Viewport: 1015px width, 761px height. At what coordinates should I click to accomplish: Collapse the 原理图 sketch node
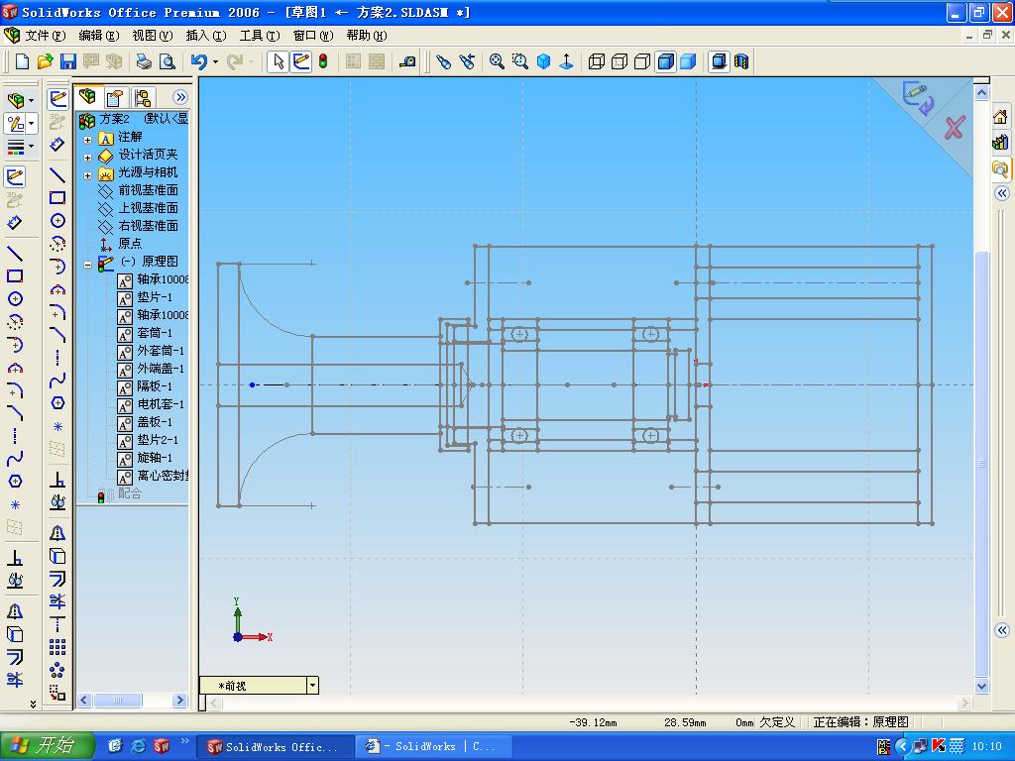(87, 265)
